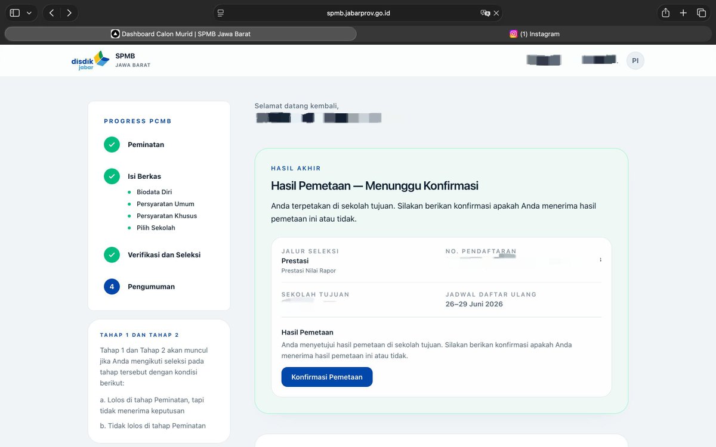
Task: Stop loading with the X icon
Action: 496,13
